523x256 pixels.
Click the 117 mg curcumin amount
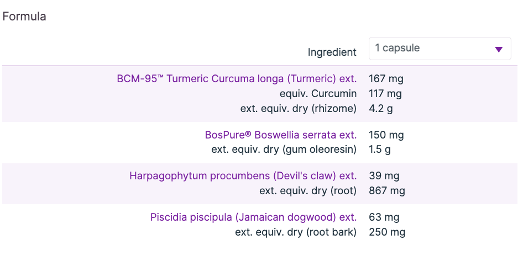385,94
